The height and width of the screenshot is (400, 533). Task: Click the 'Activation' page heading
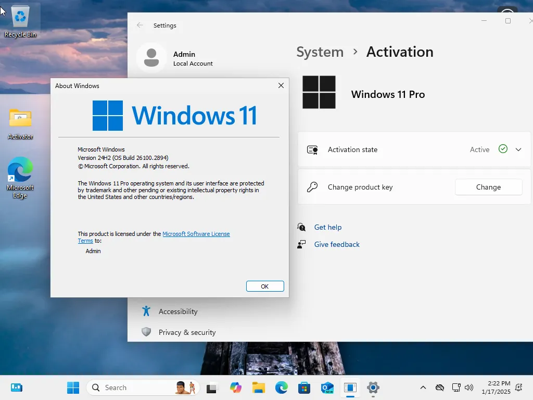point(400,52)
